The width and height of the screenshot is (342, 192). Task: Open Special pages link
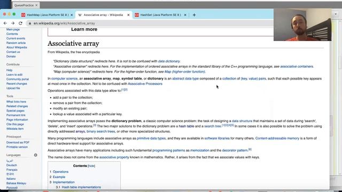pos(15,111)
